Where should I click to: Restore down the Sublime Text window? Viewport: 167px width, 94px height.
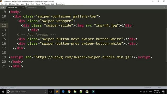point(158,1)
